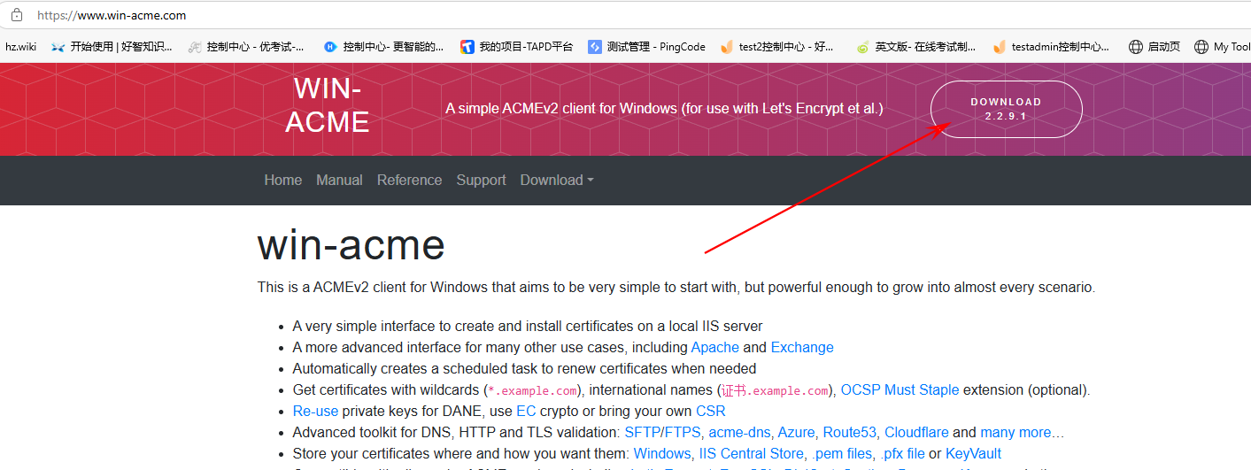Open the 控制中心- 更智能的 bookmark
The width and height of the screenshot is (1251, 470).
383,47
